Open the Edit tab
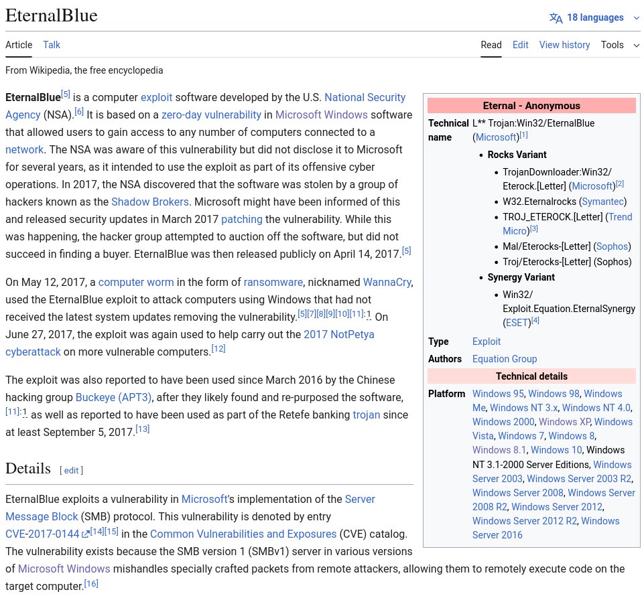This screenshot has width=644, height=596. point(521,45)
